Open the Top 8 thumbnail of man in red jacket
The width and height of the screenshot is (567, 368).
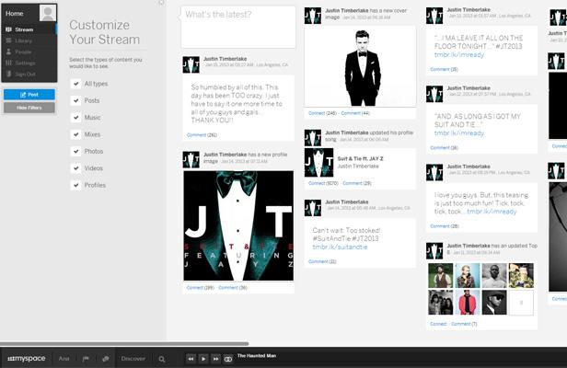(x=468, y=302)
